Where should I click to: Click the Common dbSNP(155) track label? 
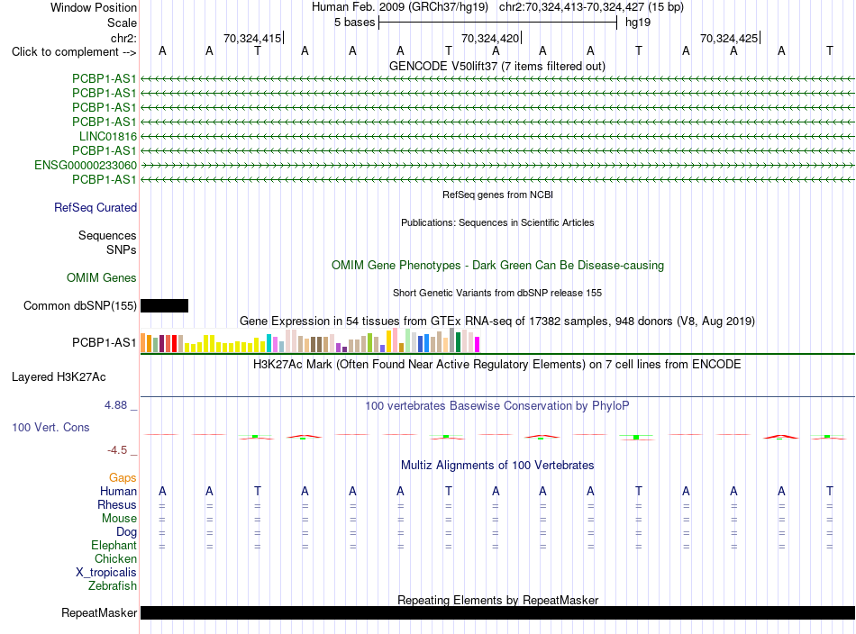80,305
